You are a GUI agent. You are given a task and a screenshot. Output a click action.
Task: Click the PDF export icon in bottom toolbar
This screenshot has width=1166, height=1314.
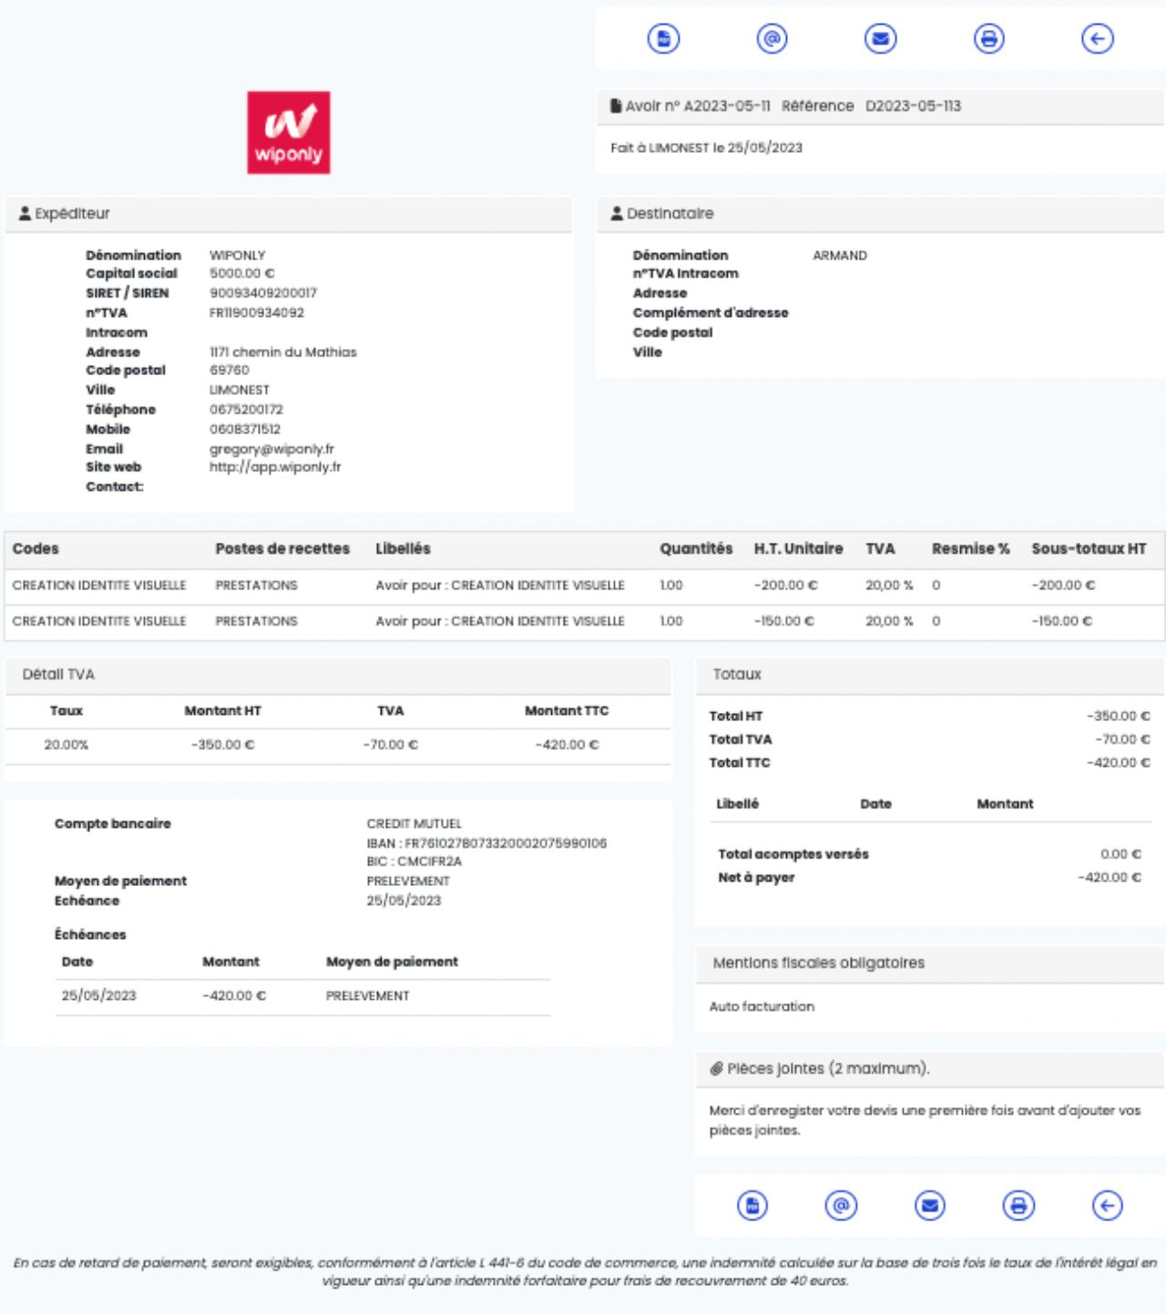click(x=752, y=1206)
